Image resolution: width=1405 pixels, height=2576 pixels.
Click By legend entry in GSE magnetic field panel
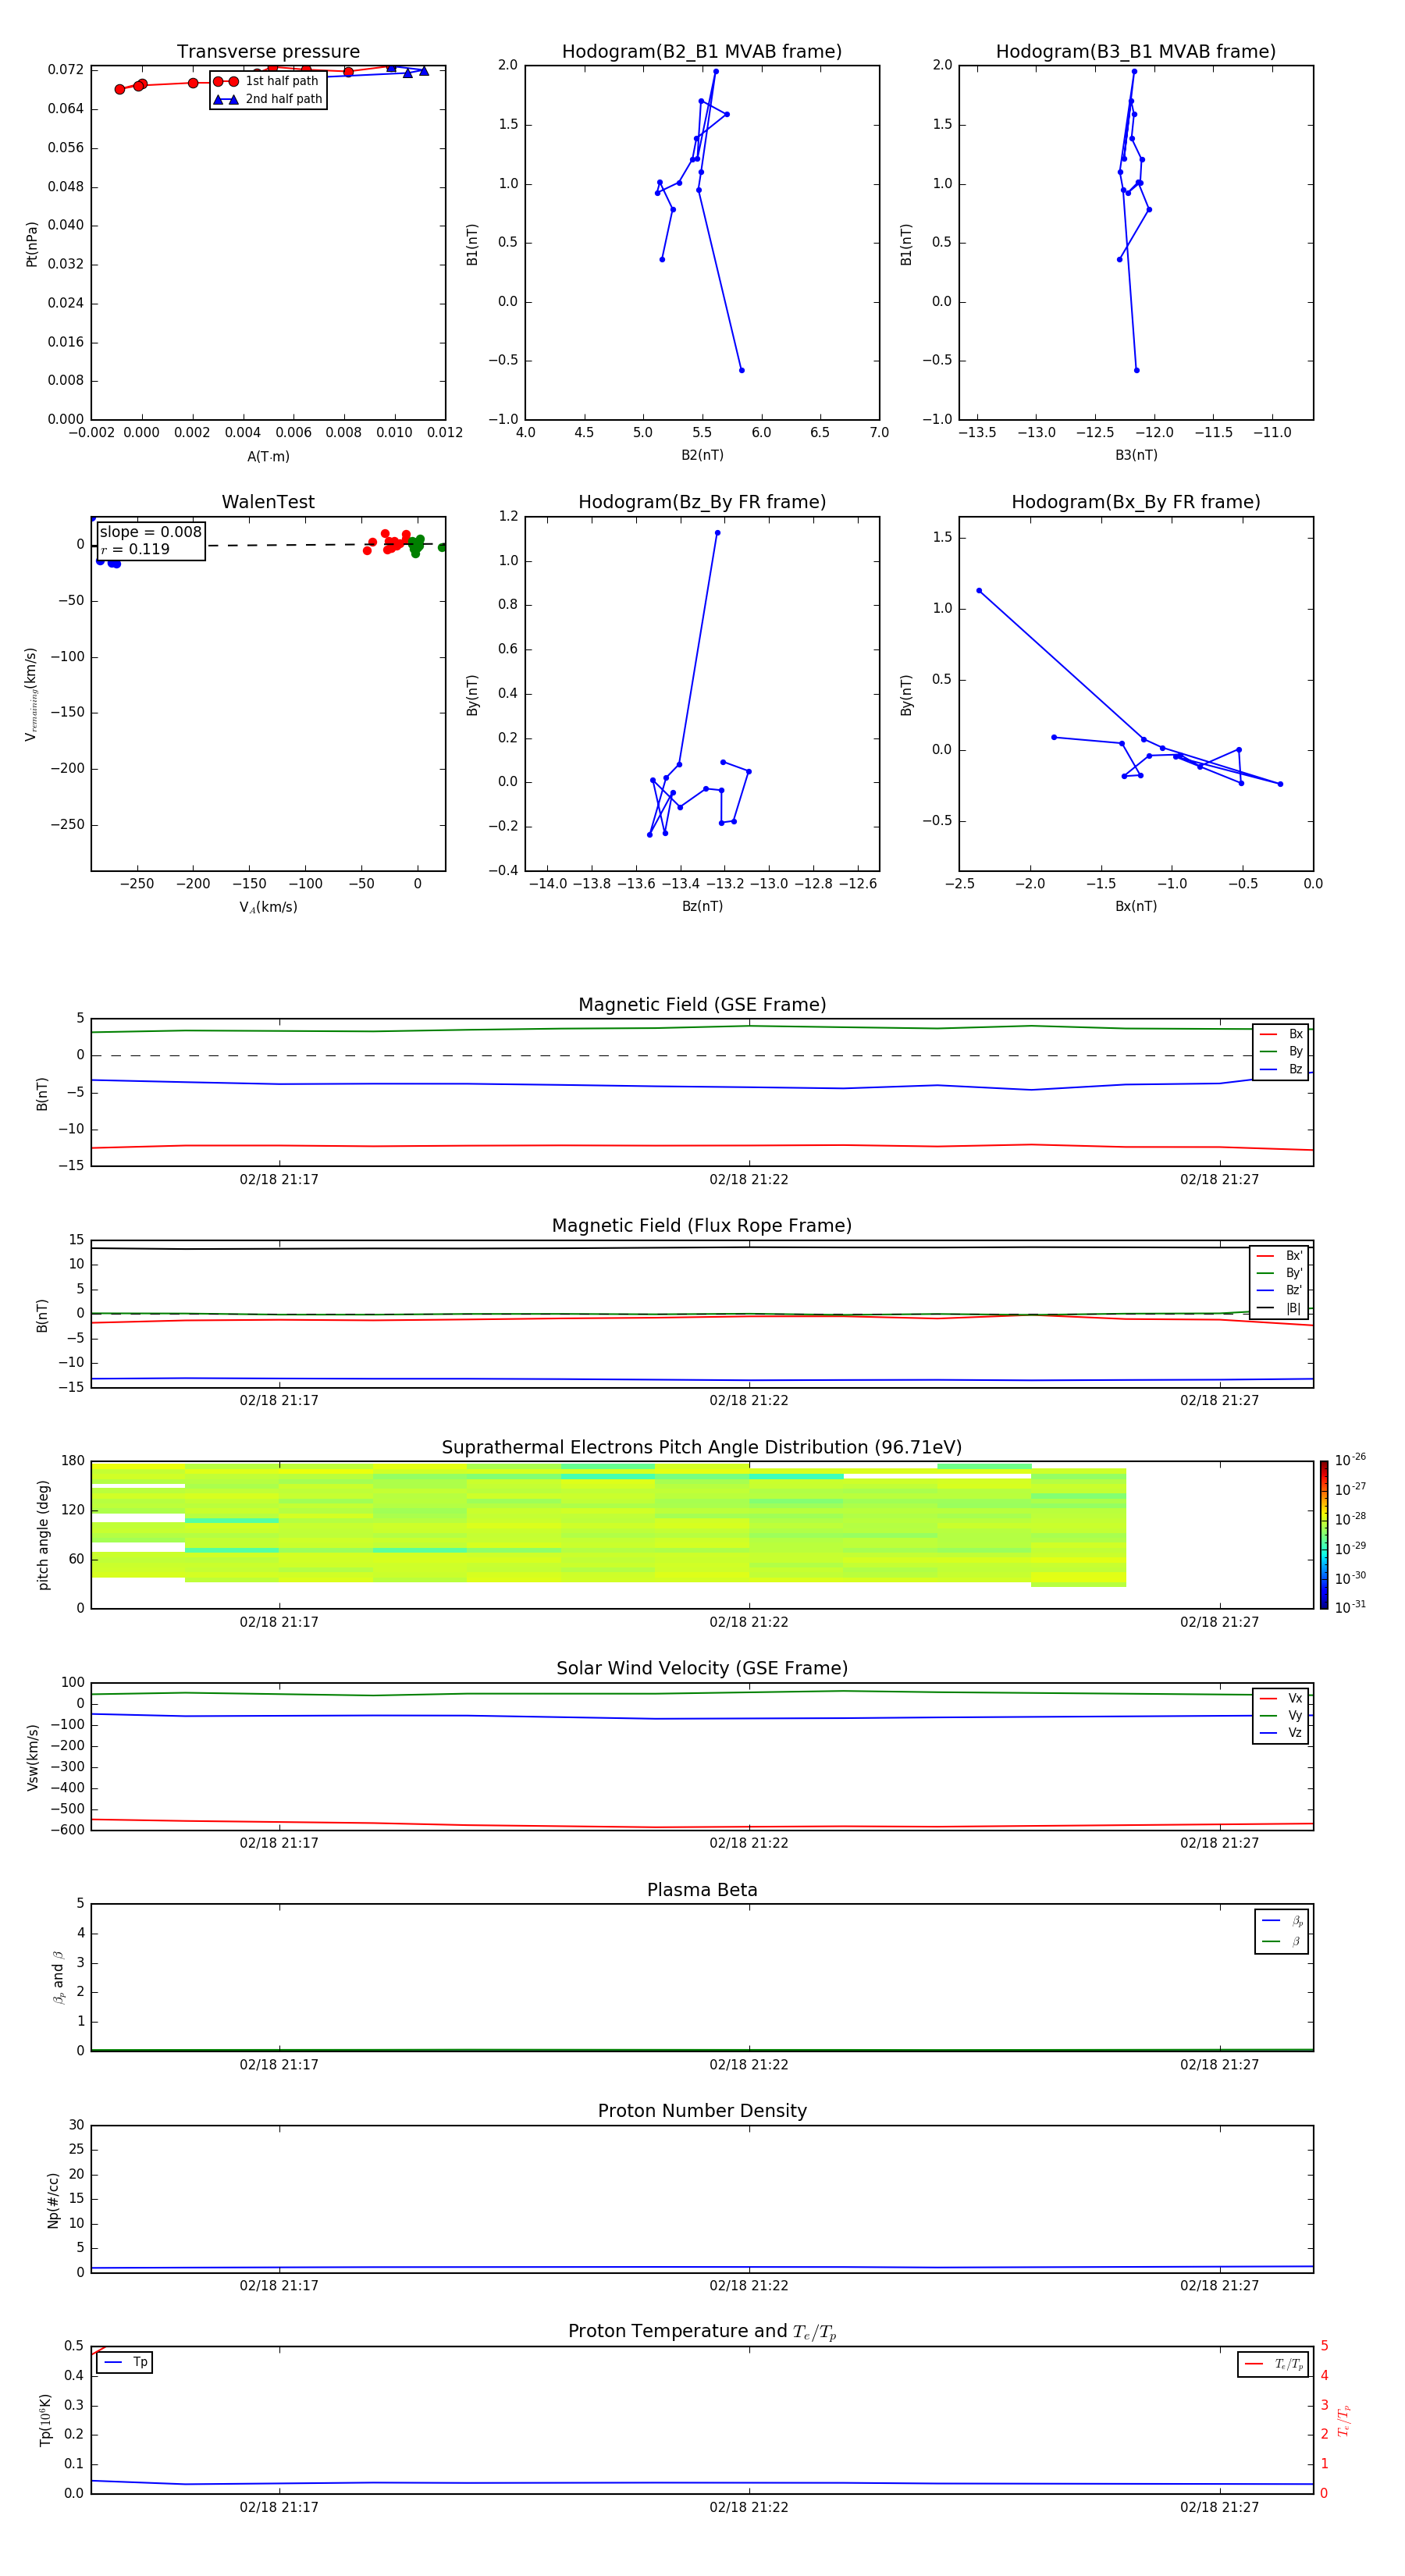tap(1281, 1051)
